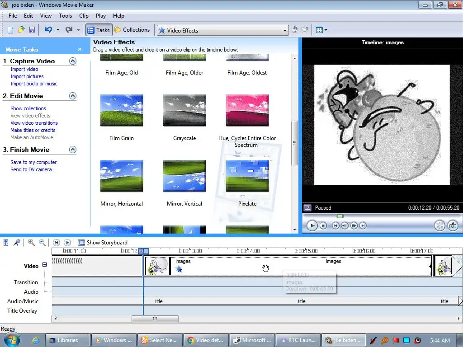Select the Grayscale effect thumbnail
The width and height of the screenshot is (463, 347).
pyautogui.click(x=184, y=110)
